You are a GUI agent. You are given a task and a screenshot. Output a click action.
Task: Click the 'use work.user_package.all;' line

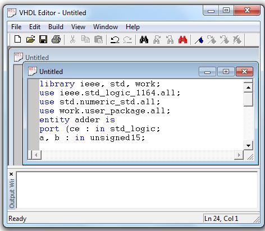(105, 111)
